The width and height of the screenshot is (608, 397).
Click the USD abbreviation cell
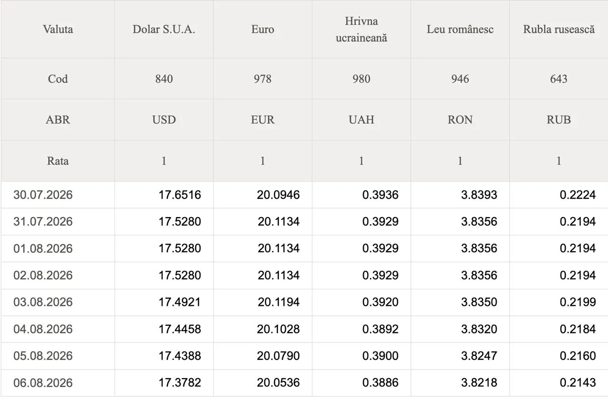[164, 120]
